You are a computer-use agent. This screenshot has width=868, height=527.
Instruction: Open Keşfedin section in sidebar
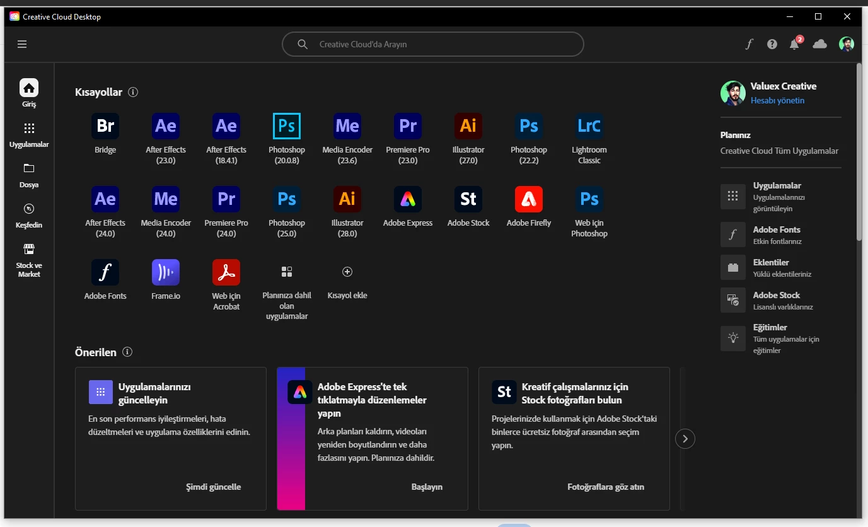click(29, 214)
